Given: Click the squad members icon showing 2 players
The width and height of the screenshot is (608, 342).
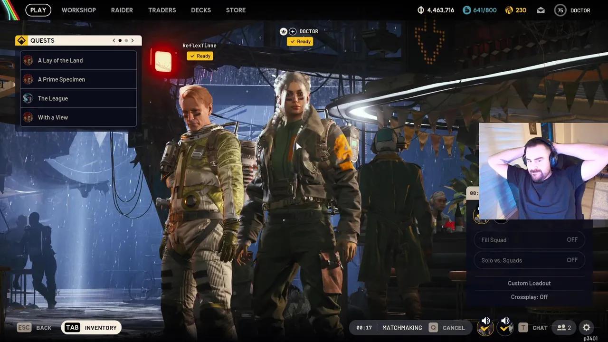Looking at the screenshot, I should tap(564, 327).
